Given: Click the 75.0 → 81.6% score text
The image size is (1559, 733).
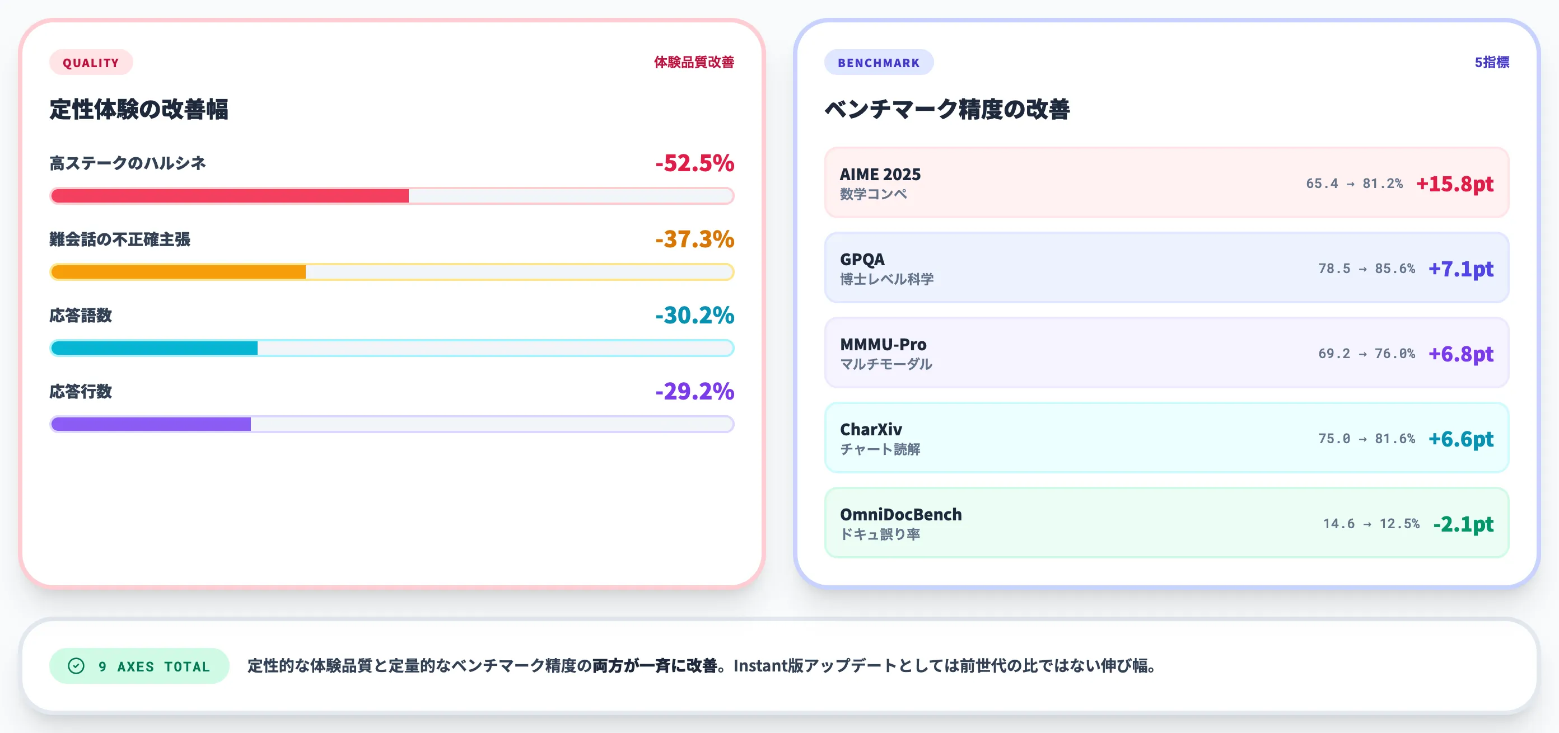Looking at the screenshot, I should pyautogui.click(x=1366, y=439).
